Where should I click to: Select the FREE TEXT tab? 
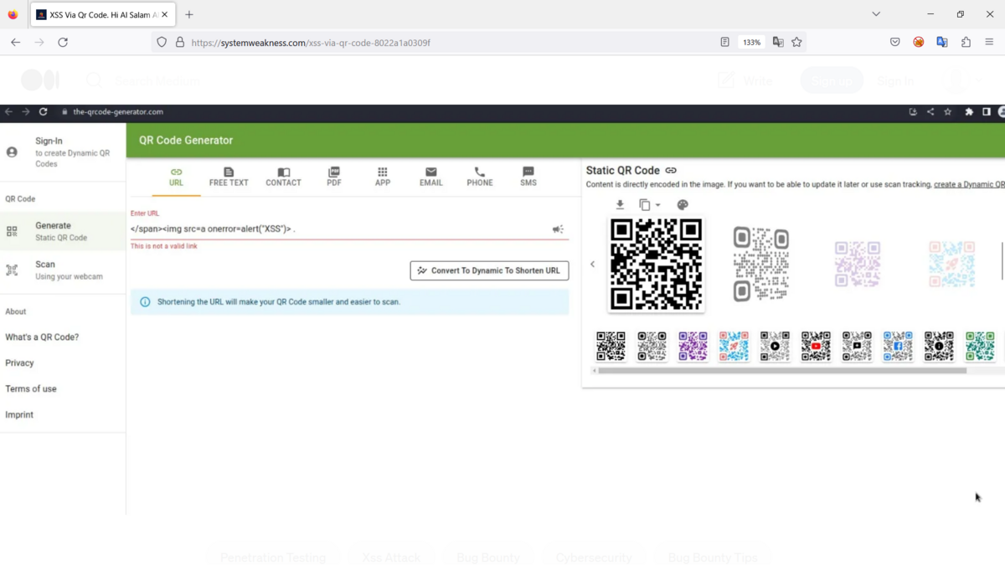point(229,177)
